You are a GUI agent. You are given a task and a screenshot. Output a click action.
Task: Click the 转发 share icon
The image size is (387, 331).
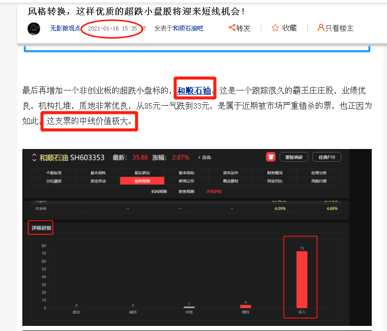point(232,27)
